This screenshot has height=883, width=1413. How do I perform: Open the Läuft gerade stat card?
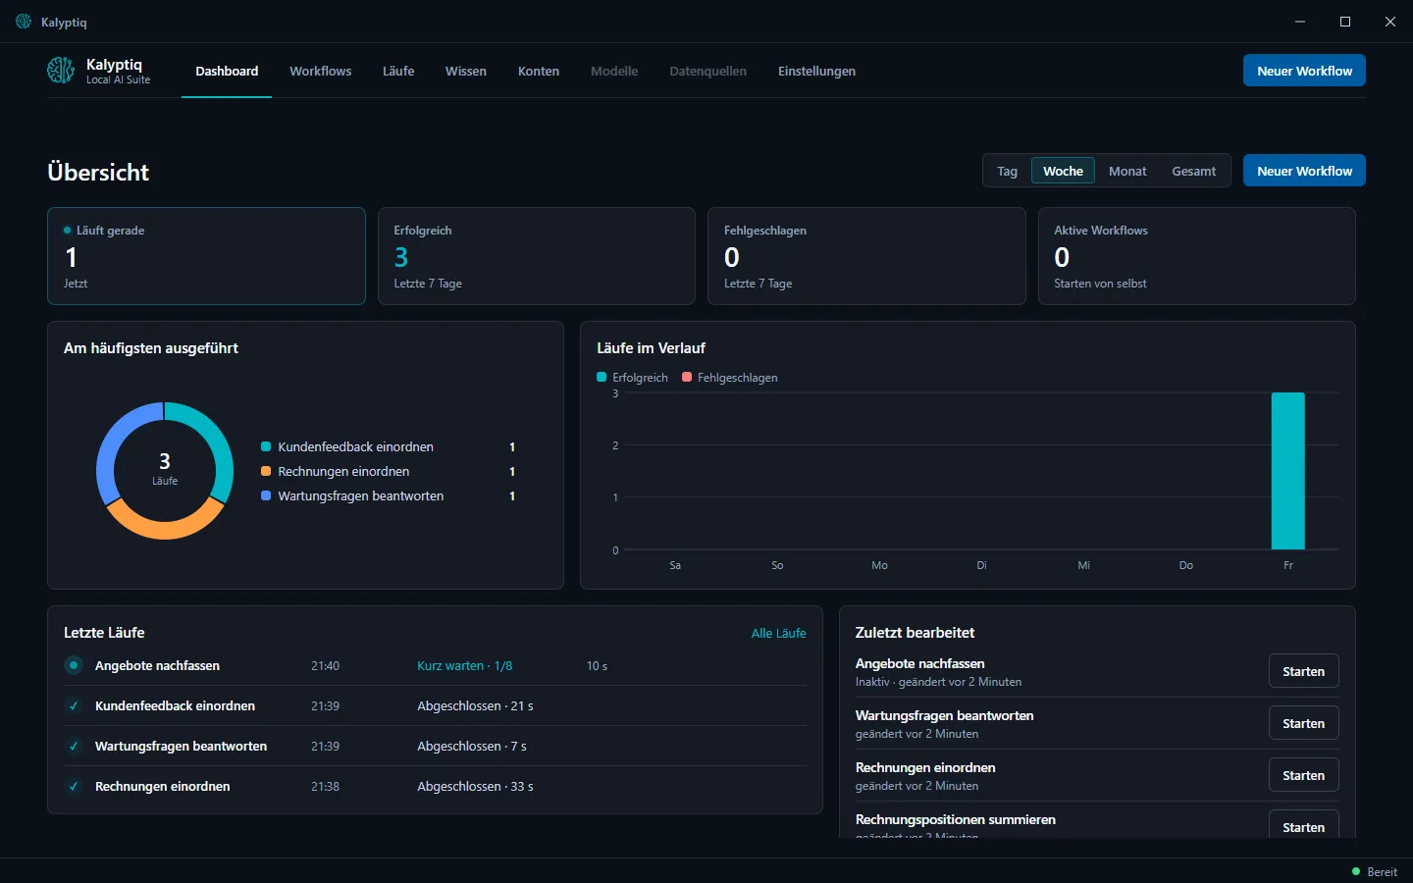(206, 256)
